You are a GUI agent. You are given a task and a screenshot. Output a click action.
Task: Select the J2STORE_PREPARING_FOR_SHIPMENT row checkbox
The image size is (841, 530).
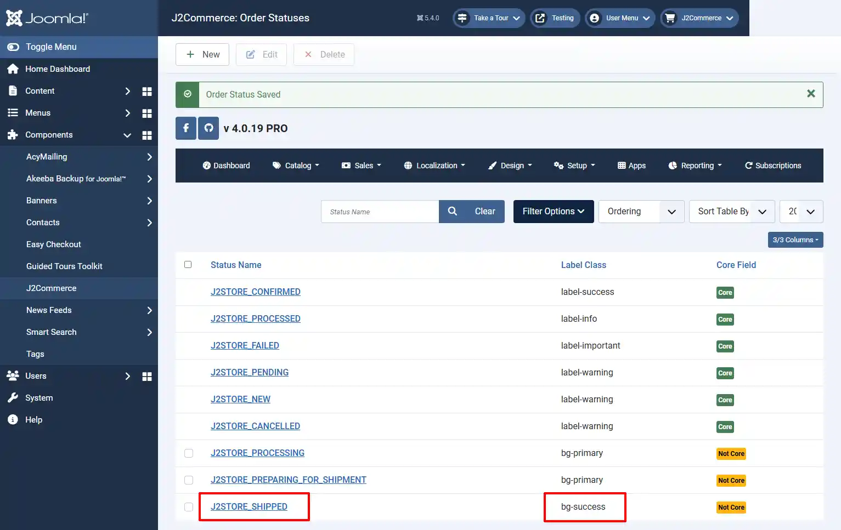click(189, 480)
